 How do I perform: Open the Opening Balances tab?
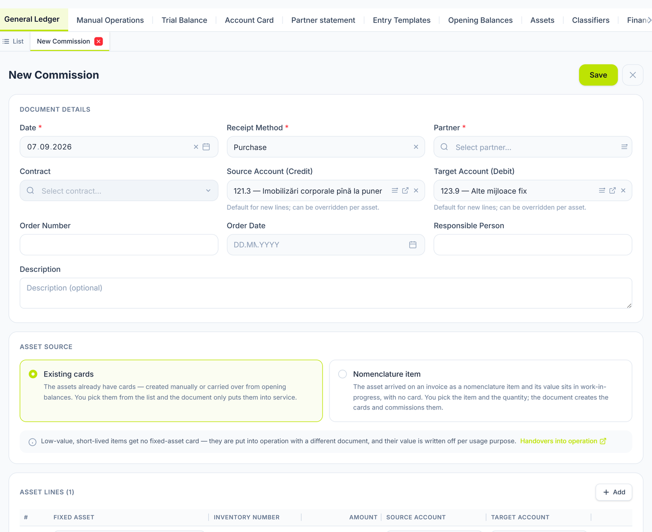coord(480,20)
